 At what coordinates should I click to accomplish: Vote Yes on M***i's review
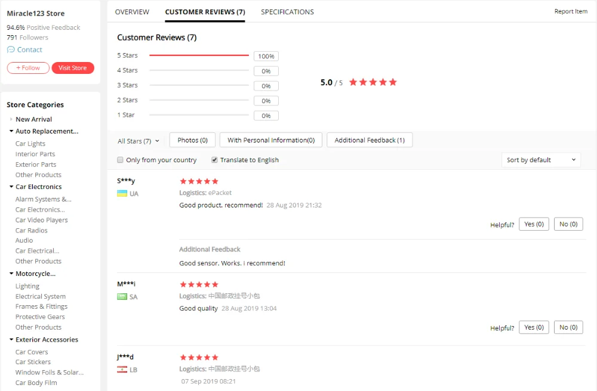click(x=534, y=328)
